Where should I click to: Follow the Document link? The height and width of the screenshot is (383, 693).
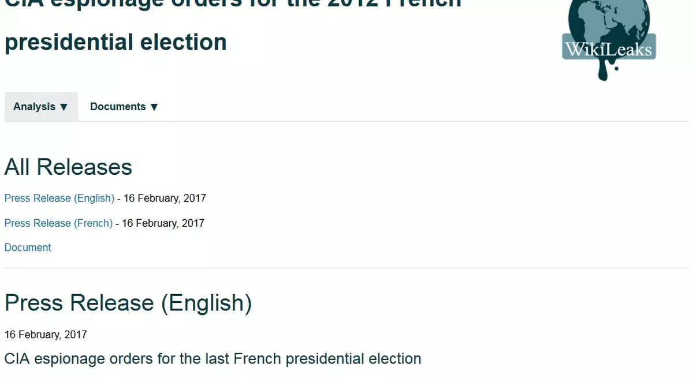pos(28,247)
